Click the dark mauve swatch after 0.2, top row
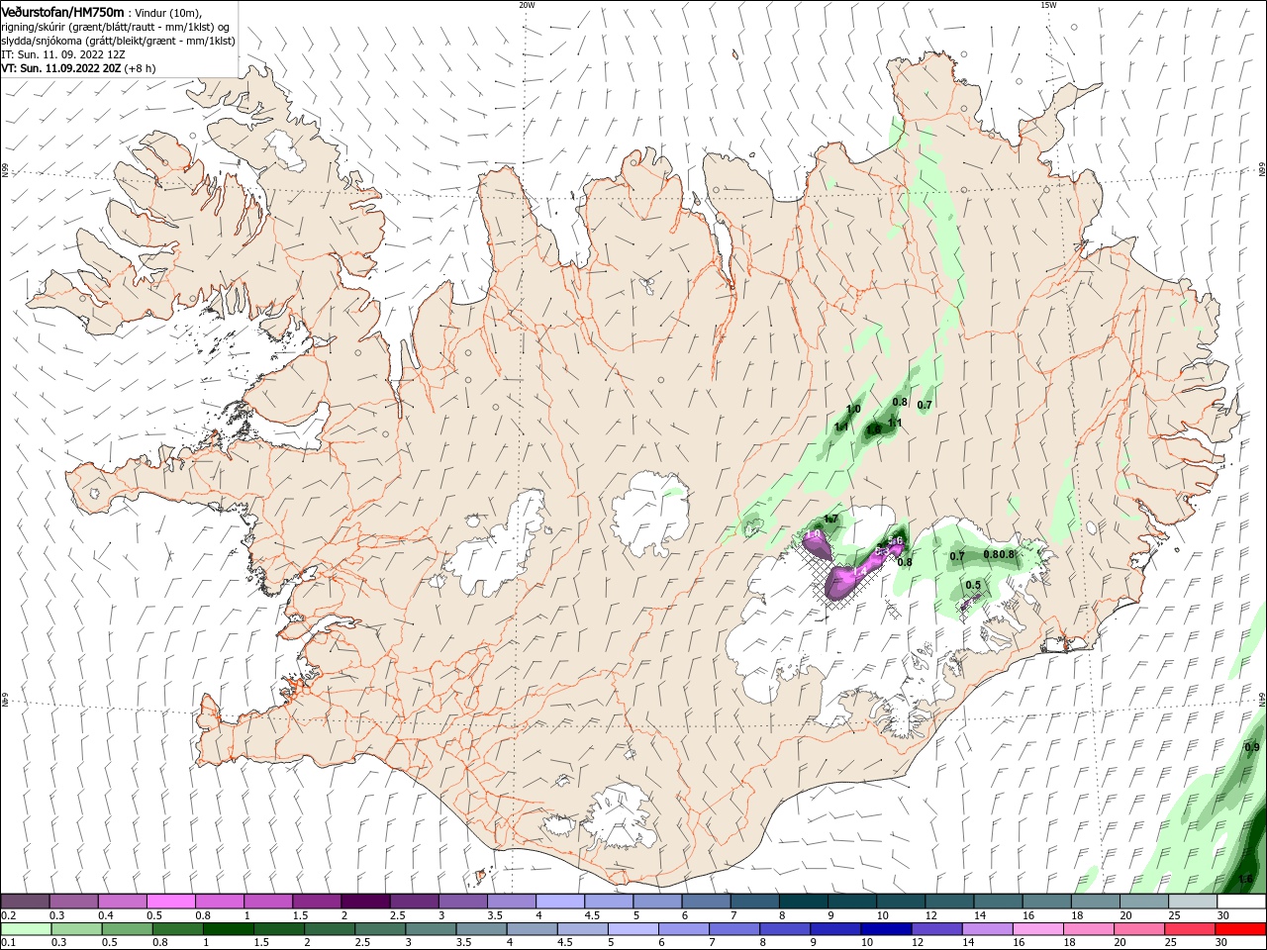 (25, 902)
